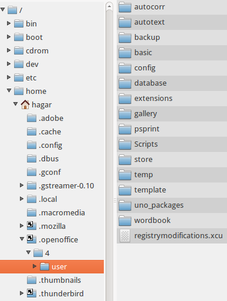Click the pane splitter handle
The width and height of the screenshot is (227, 301).
pyautogui.click(x=115, y=201)
